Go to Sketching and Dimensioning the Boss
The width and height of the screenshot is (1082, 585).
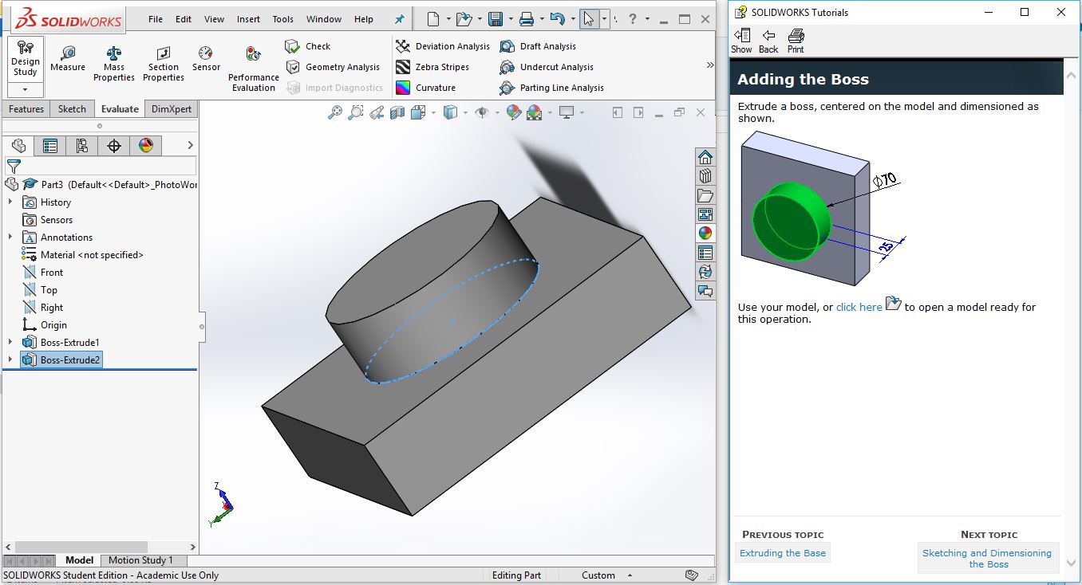click(987, 559)
